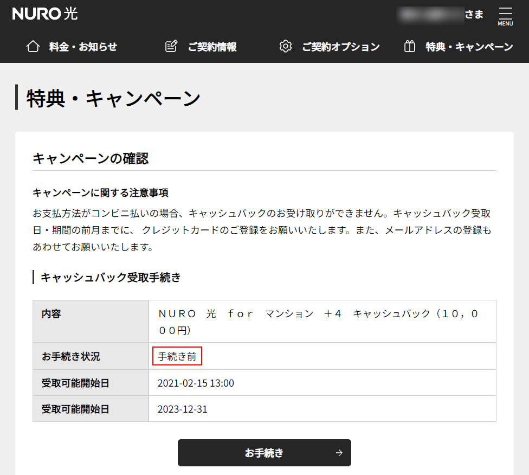Go to ご契約情報 menu label
This screenshot has height=475, width=529.
coord(212,47)
